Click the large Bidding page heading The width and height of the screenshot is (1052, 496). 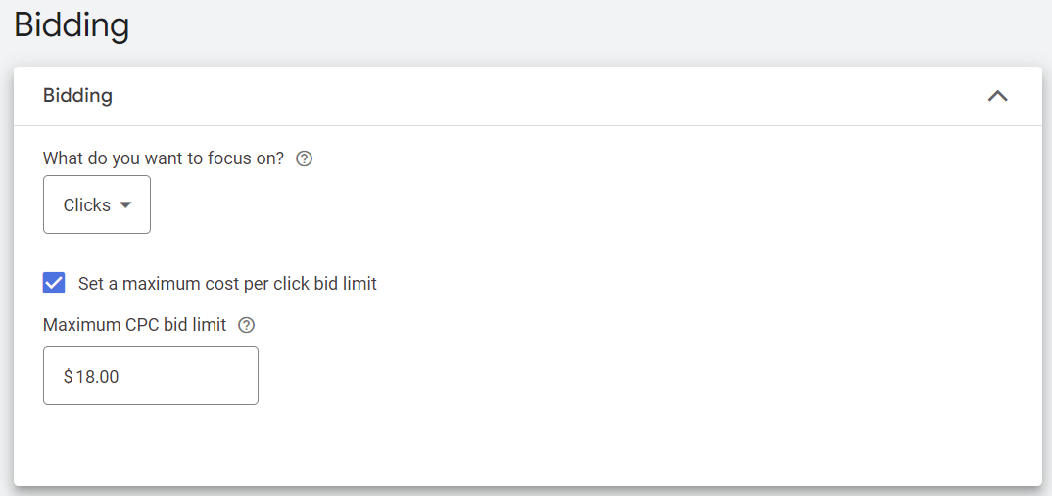pos(72,26)
